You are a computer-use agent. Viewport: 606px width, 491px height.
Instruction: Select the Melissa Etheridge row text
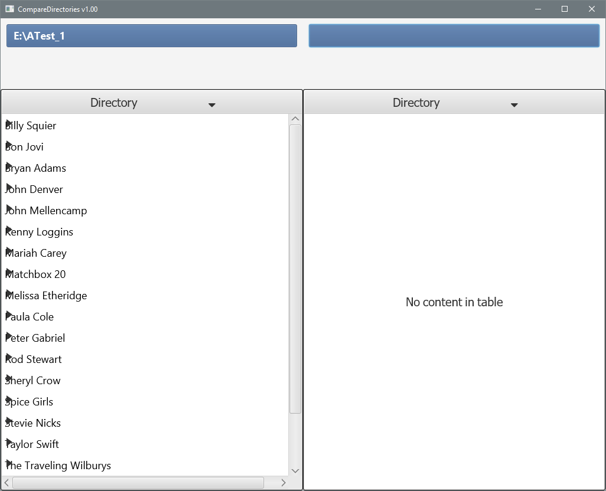pyautogui.click(x=46, y=296)
